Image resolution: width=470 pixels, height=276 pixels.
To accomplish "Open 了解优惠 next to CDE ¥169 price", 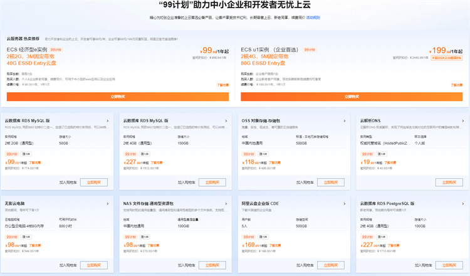I will click(275, 245).
